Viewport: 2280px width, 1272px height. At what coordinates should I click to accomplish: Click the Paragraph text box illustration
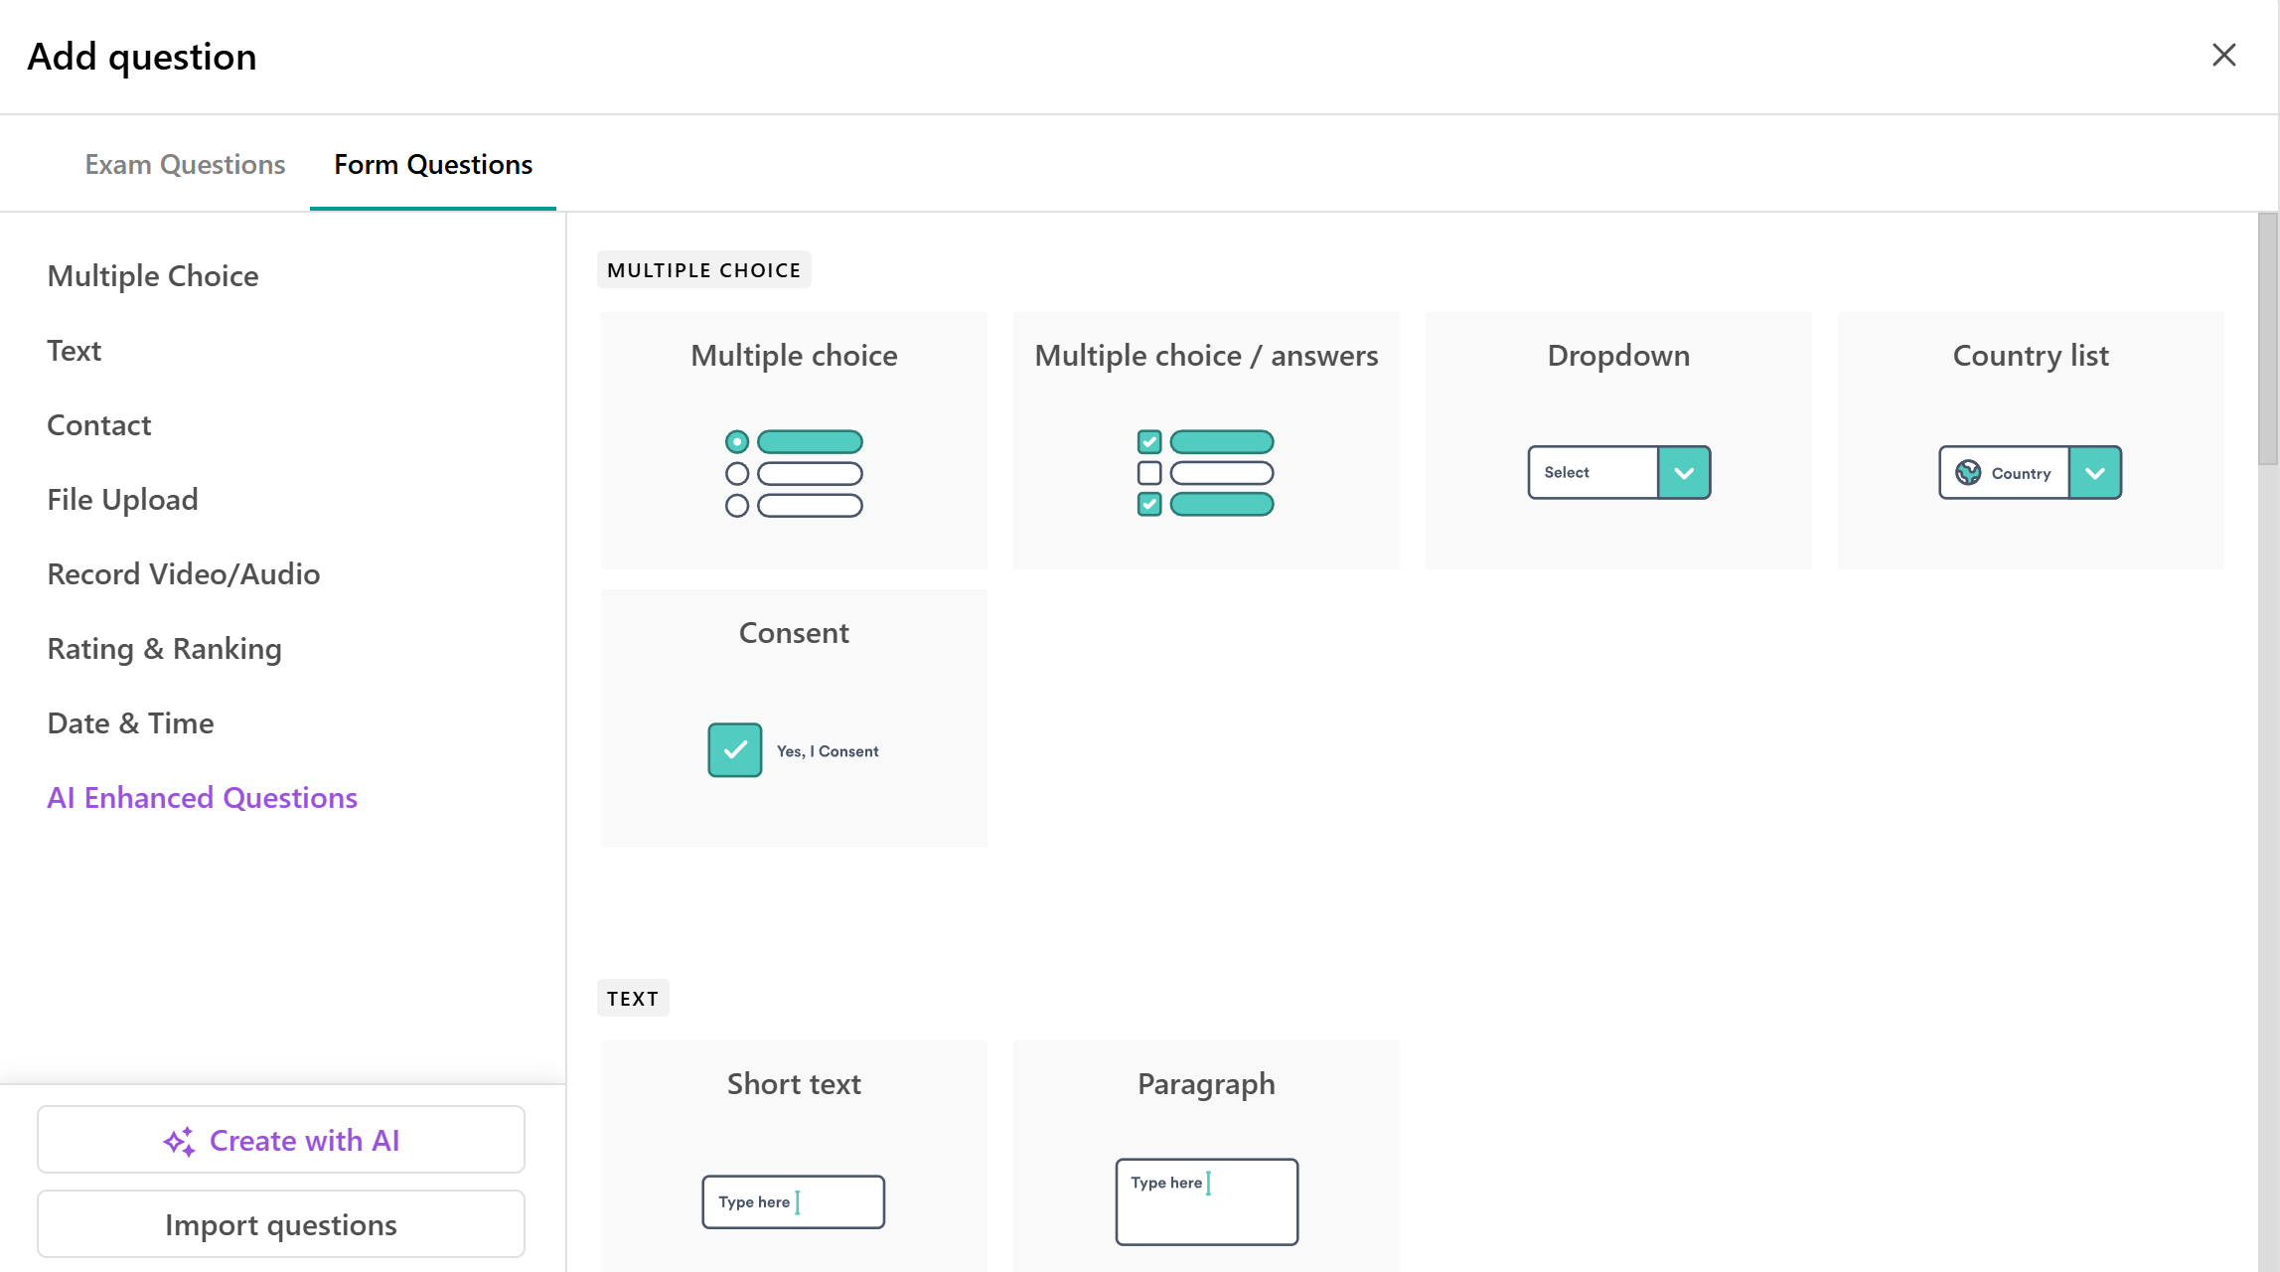[1206, 1201]
